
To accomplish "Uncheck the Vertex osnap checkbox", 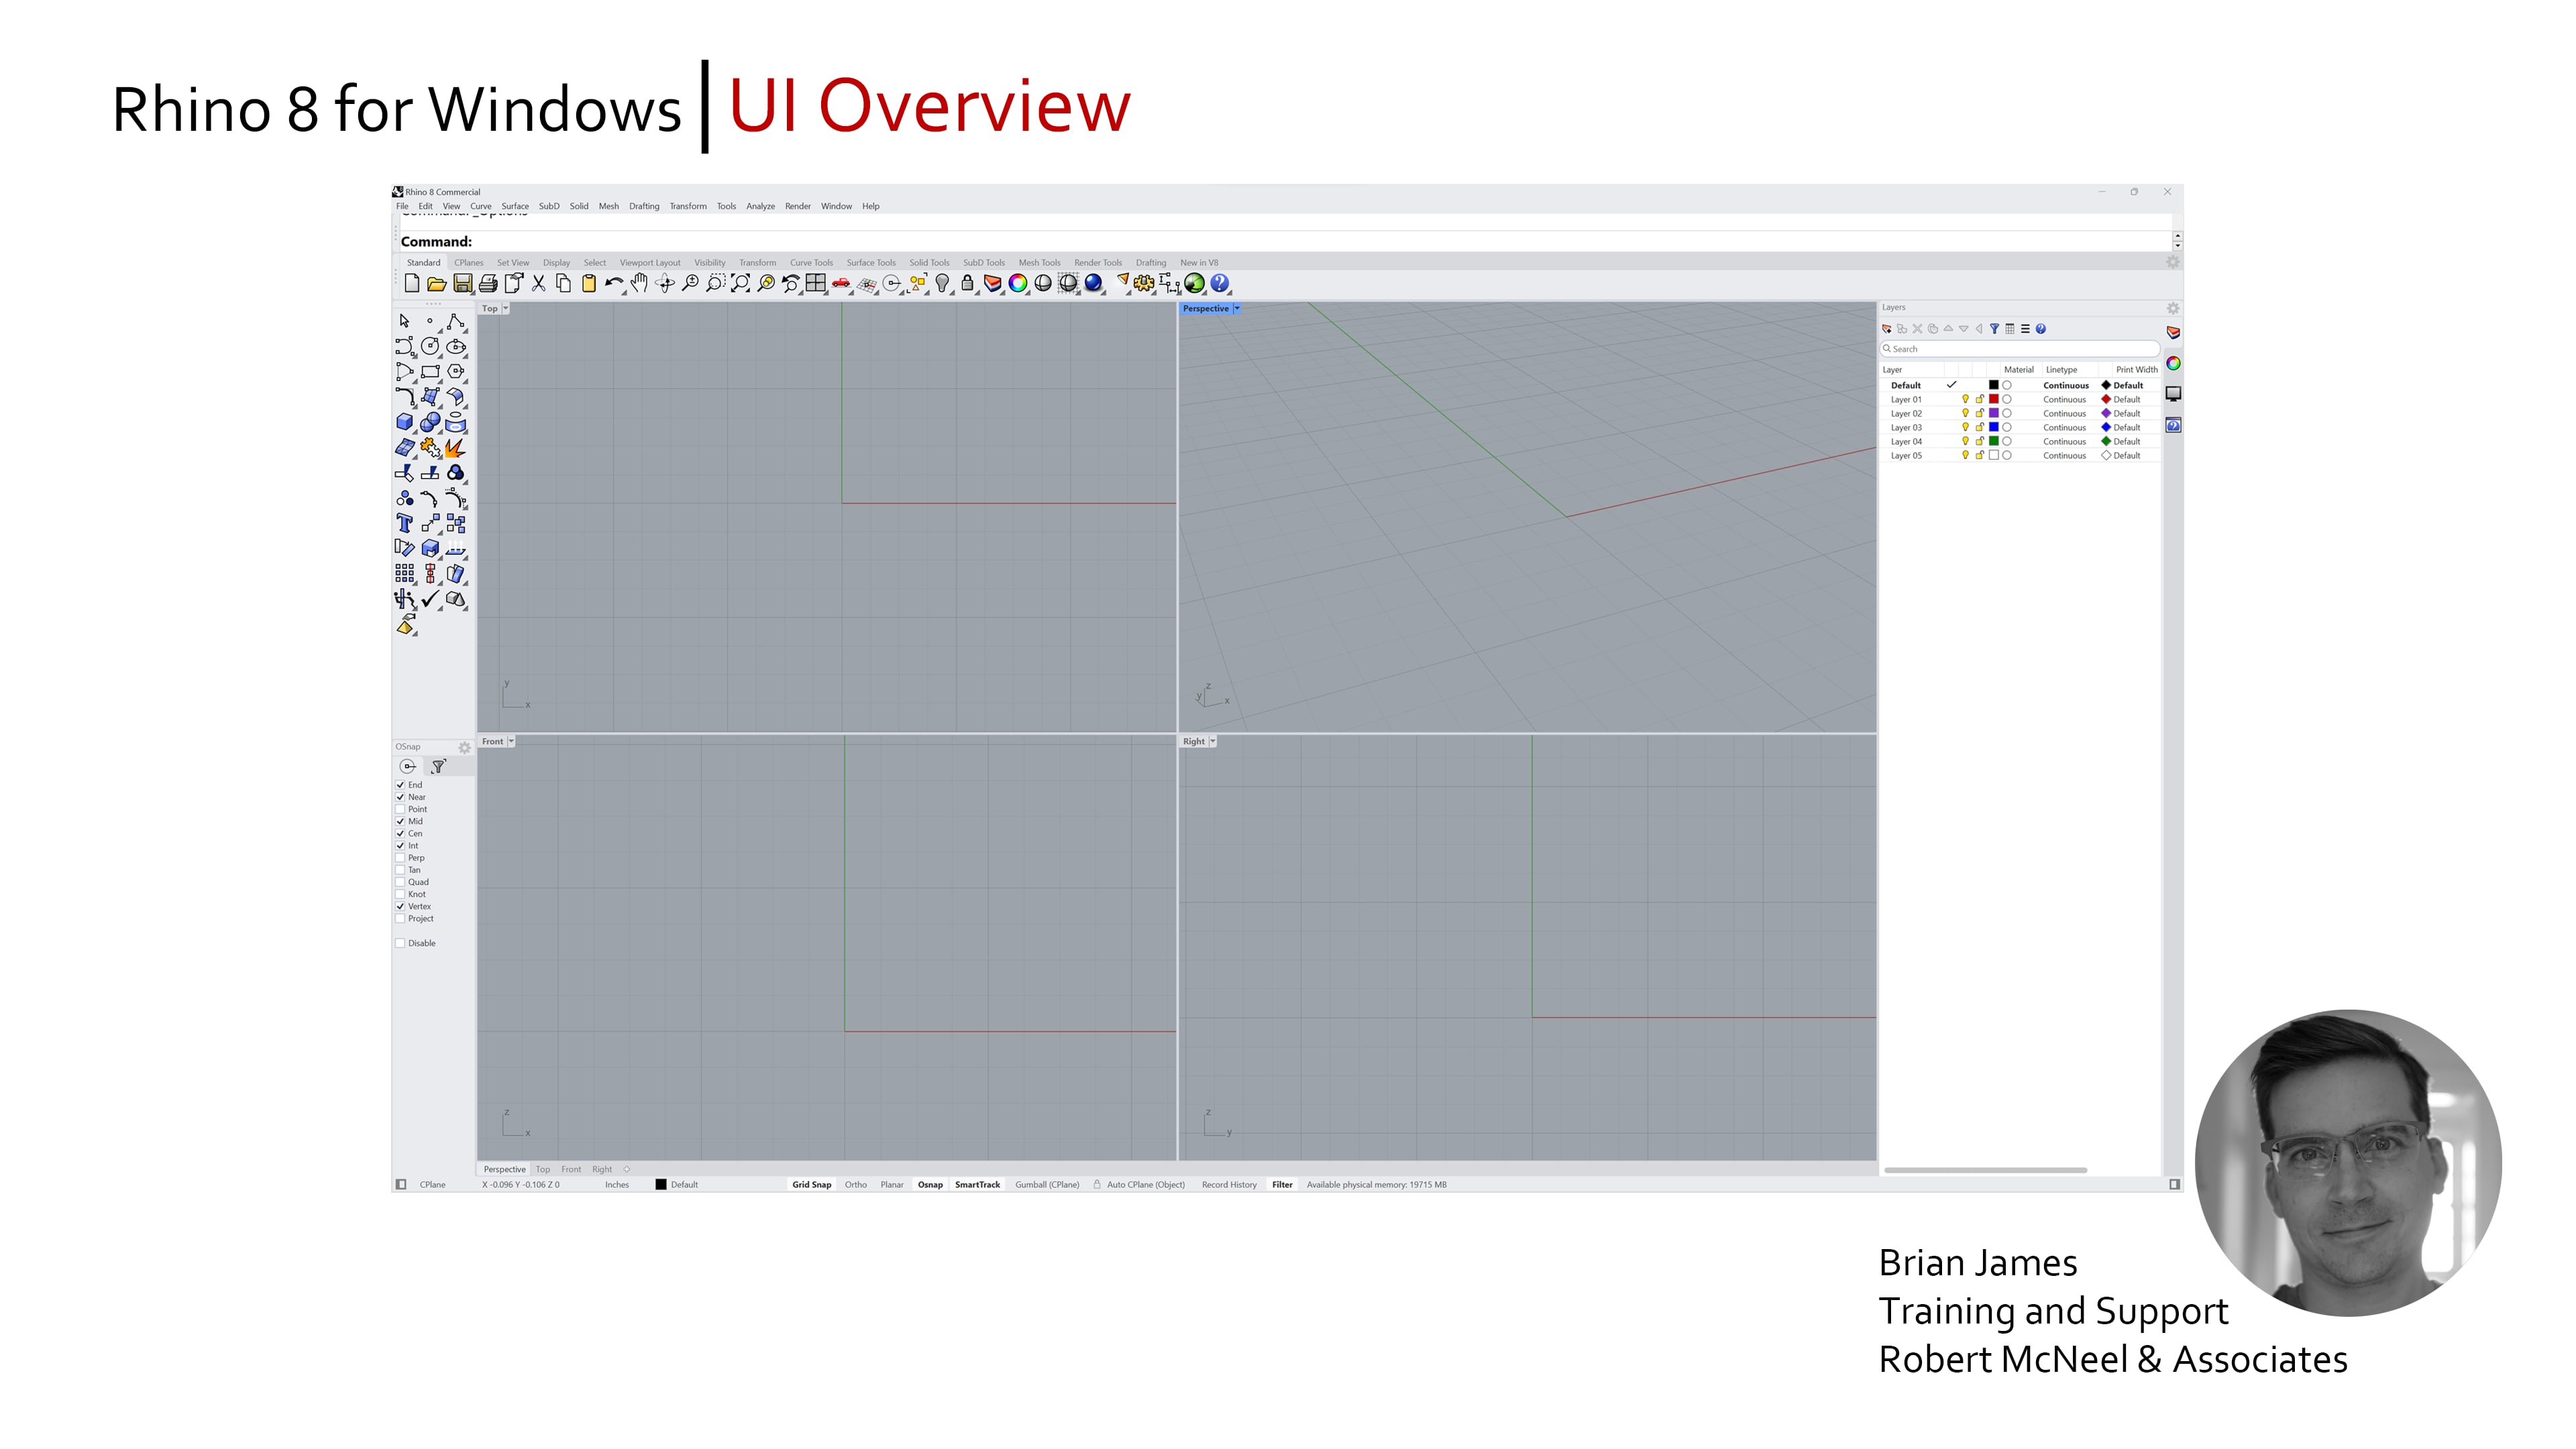I will click(x=400, y=907).
